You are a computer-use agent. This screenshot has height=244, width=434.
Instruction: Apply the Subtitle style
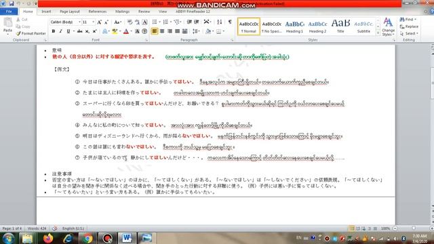click(x=363, y=26)
